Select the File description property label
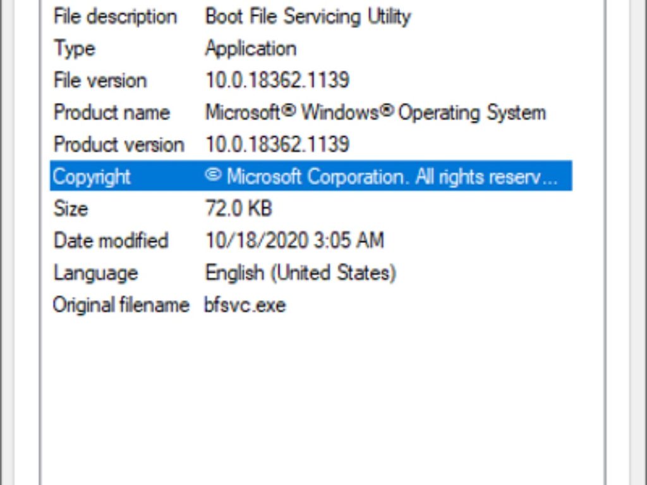This screenshot has width=647, height=485. click(115, 16)
